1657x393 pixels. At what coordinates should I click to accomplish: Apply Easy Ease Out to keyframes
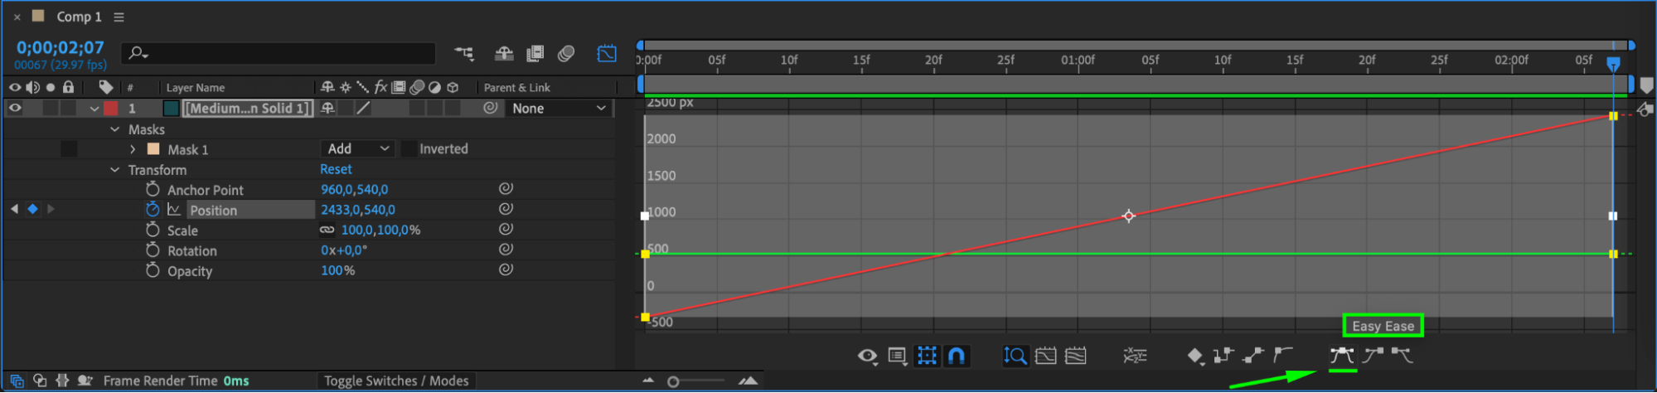click(1402, 356)
